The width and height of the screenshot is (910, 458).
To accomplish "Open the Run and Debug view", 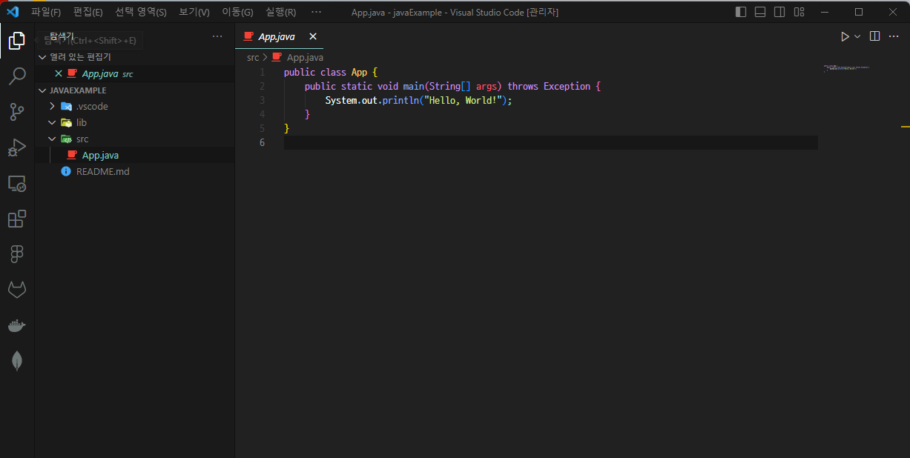I will point(16,147).
